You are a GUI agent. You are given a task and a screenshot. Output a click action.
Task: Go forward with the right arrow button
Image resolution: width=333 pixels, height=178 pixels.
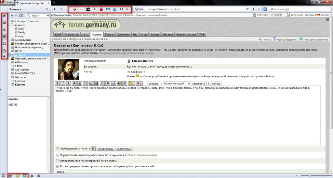(61, 9)
